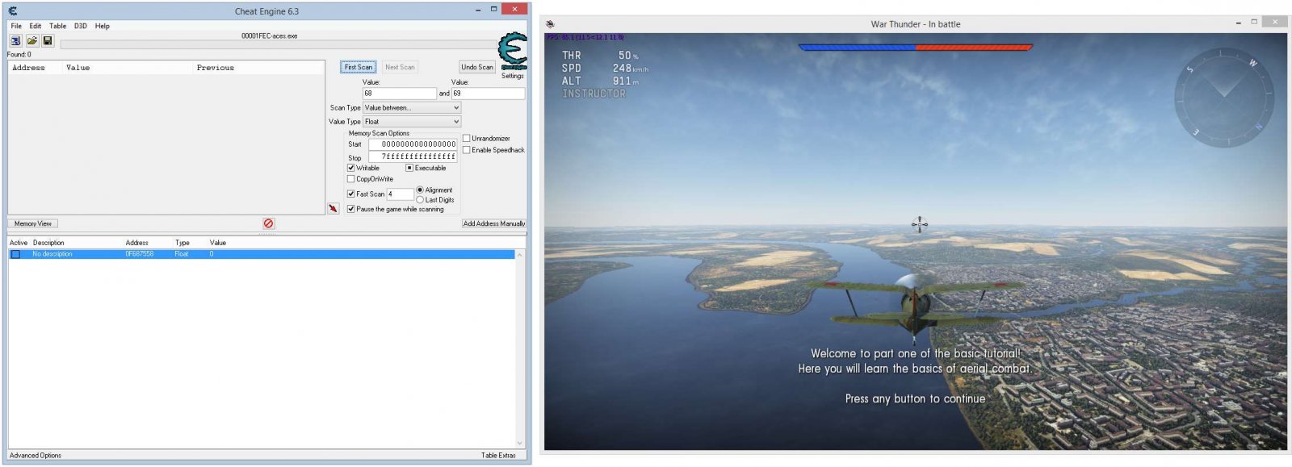
Task: Click the Type header in address table
Action: tap(182, 243)
